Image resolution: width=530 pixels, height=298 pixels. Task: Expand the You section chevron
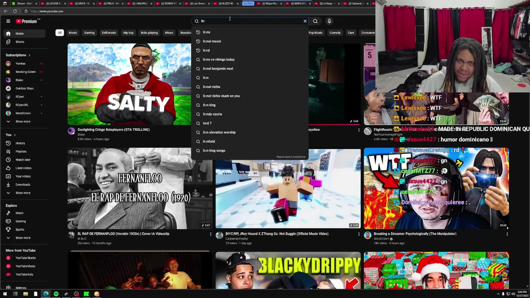pyautogui.click(x=14, y=135)
